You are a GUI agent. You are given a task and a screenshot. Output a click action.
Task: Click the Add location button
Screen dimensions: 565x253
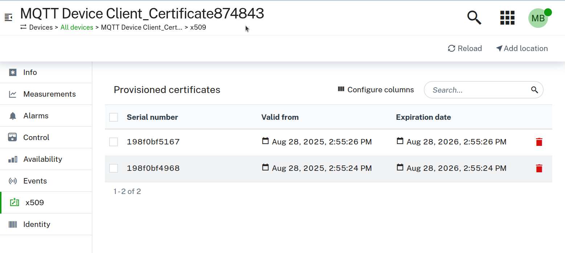(x=521, y=48)
